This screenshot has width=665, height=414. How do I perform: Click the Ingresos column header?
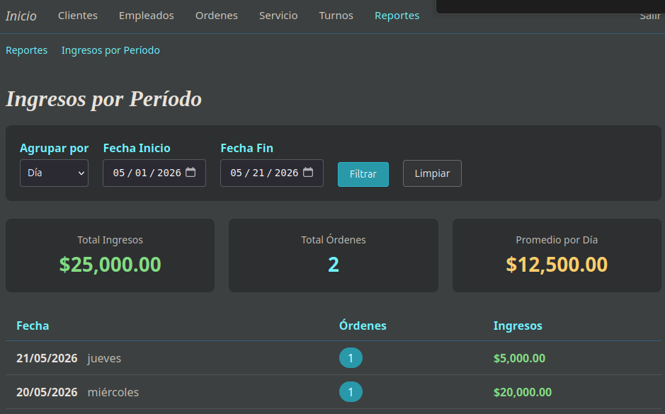coord(518,326)
